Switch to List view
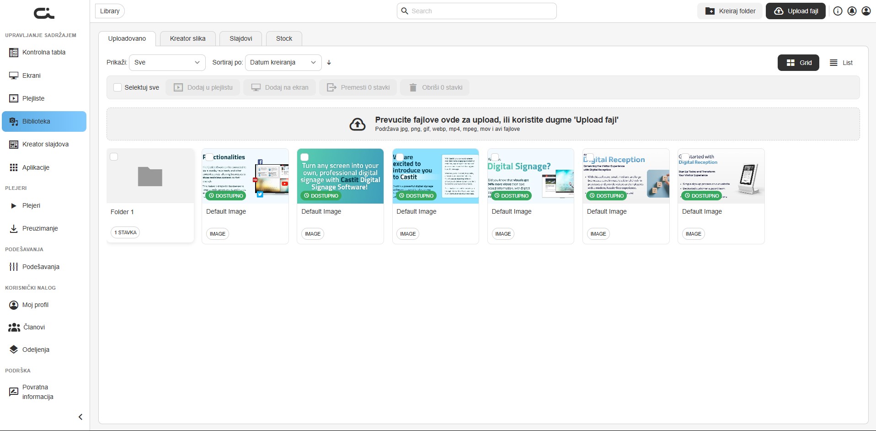The image size is (876, 431). (x=841, y=63)
